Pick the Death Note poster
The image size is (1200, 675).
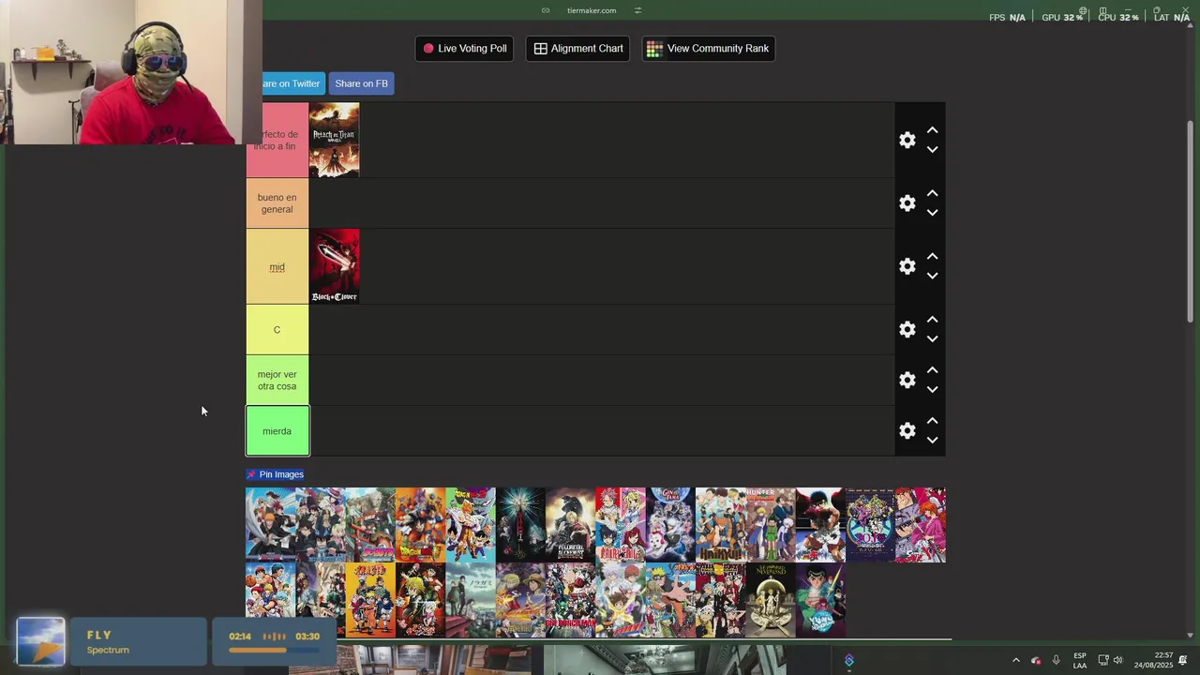click(x=520, y=525)
